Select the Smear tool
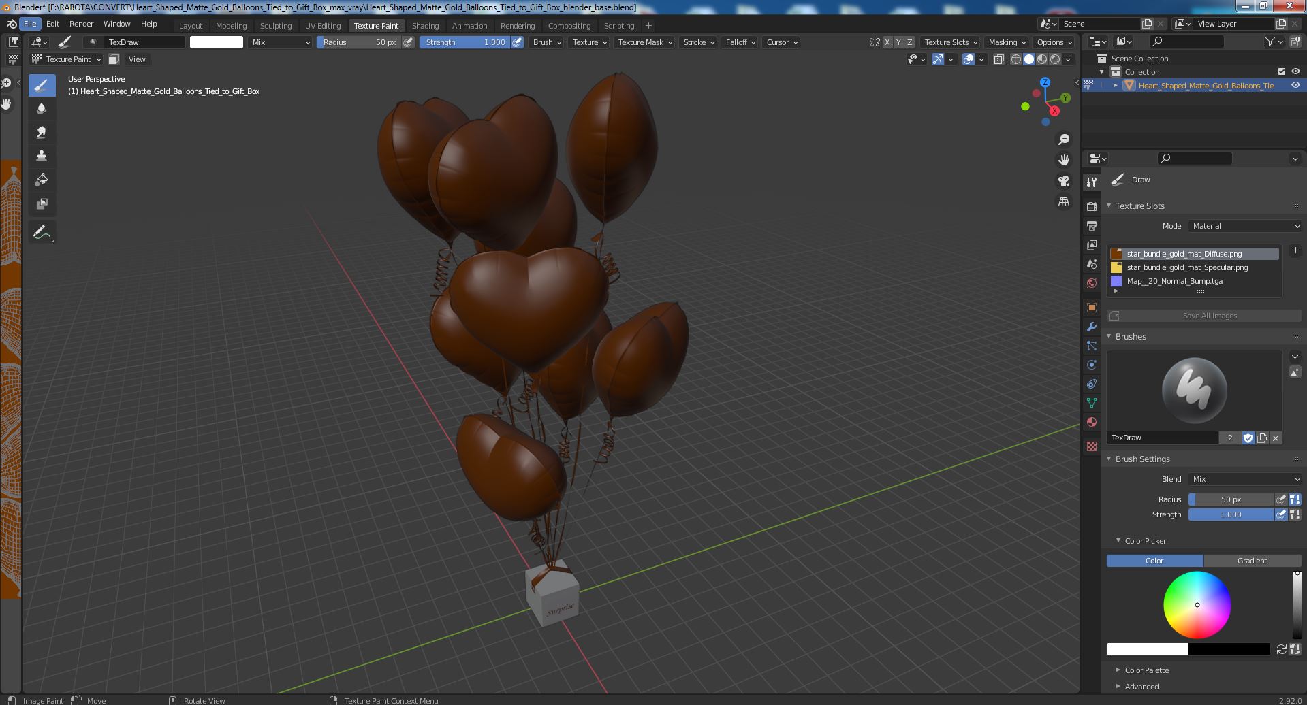 click(x=42, y=133)
